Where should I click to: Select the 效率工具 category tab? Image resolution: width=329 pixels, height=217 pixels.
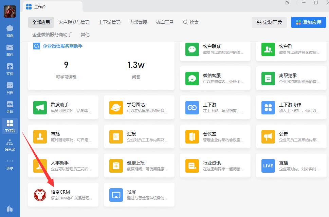point(165,22)
